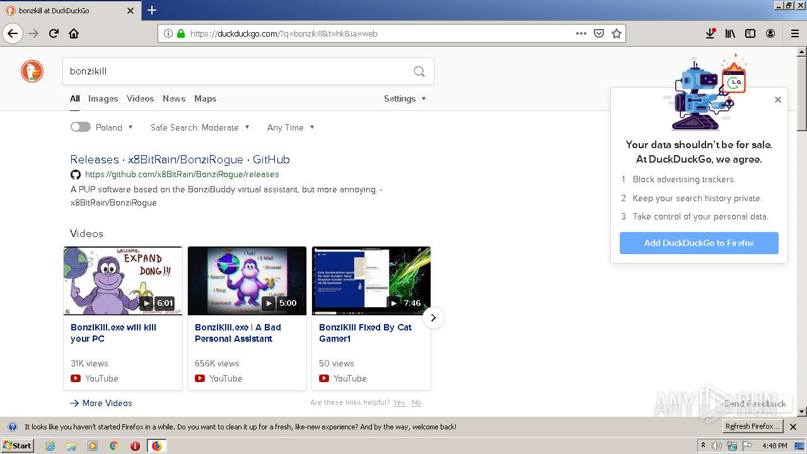Image resolution: width=807 pixels, height=454 pixels.
Task: Click the magnifier search button
Action: (419, 71)
